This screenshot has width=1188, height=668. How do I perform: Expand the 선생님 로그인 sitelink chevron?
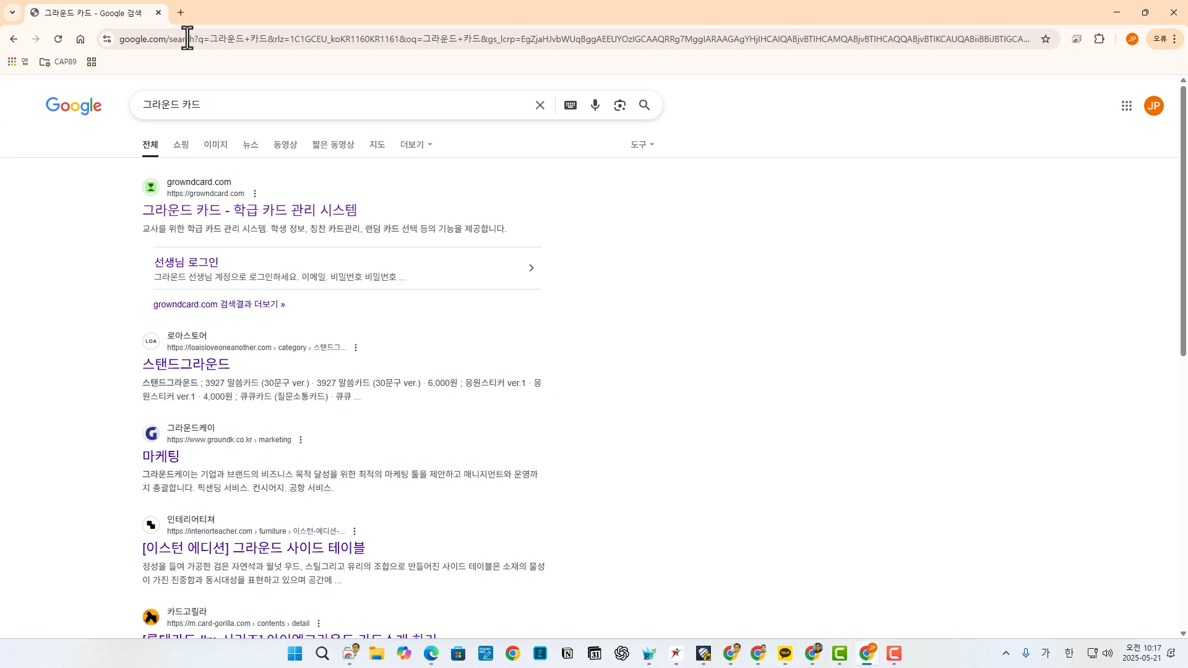532,268
